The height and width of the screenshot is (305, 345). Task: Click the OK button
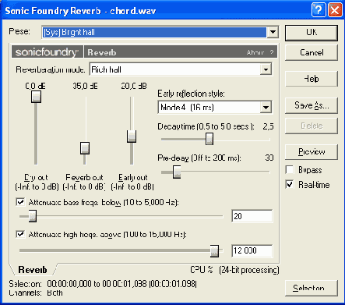(312, 33)
